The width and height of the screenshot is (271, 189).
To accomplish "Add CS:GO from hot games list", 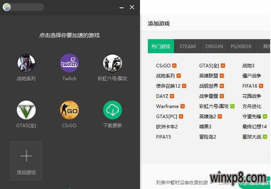I will pyautogui.click(x=163, y=65).
